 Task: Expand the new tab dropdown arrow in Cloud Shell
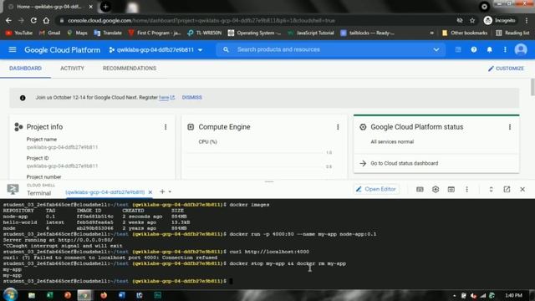[170, 191]
